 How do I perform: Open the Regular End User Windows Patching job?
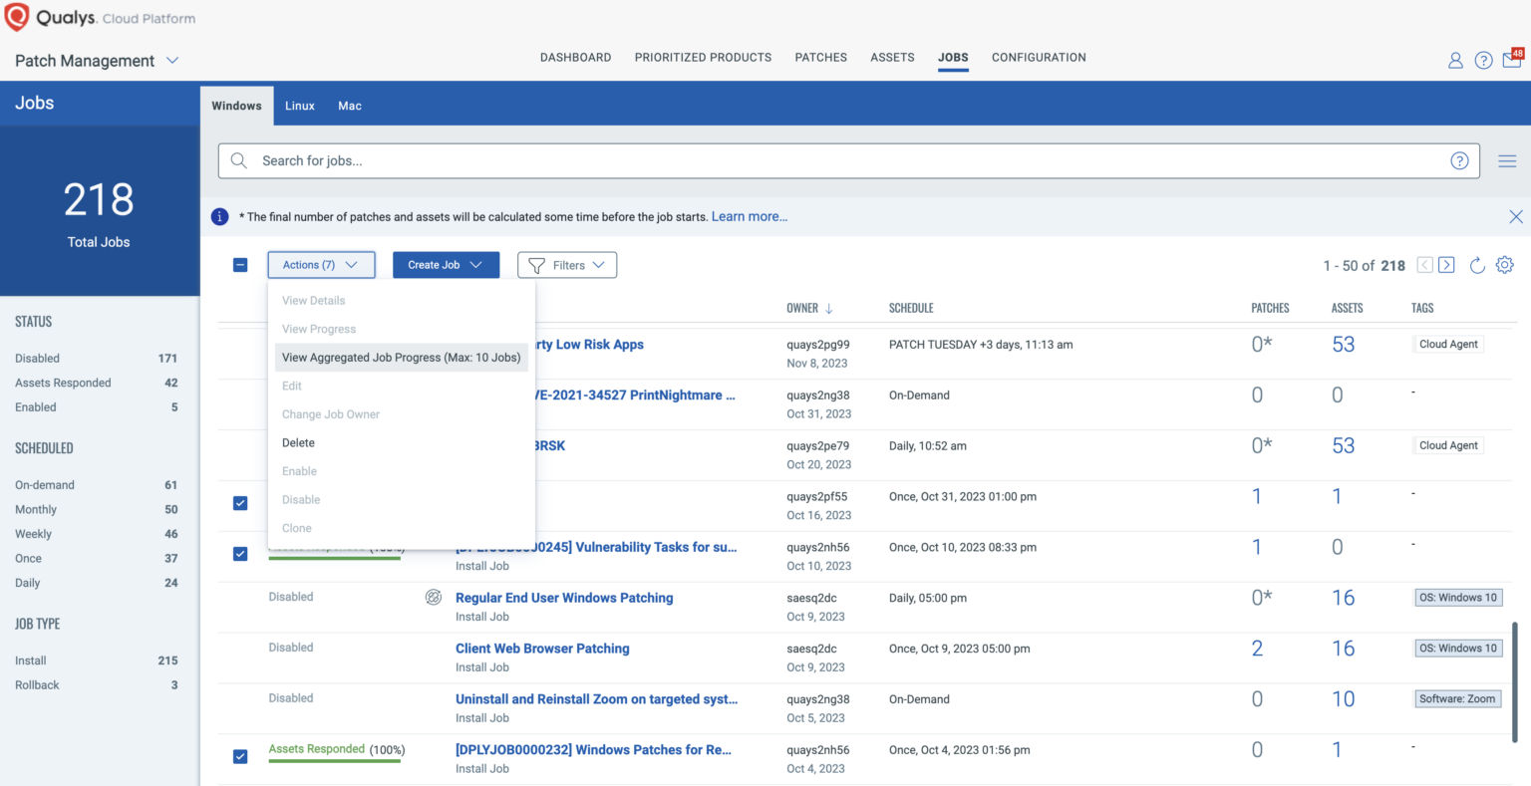(564, 597)
